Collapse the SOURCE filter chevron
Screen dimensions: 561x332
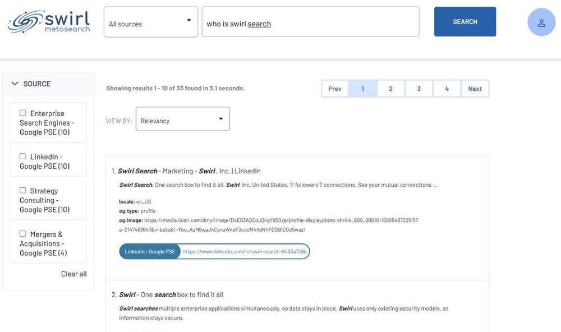pos(15,84)
